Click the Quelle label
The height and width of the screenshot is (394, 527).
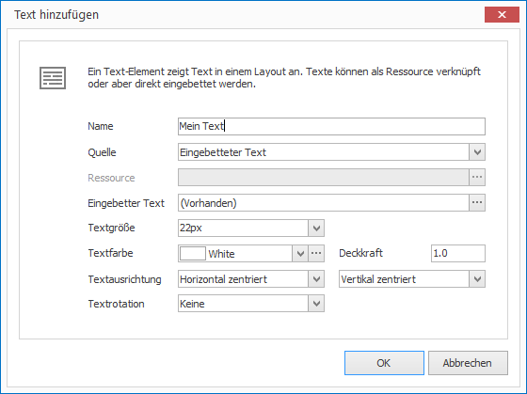pyautogui.click(x=102, y=152)
